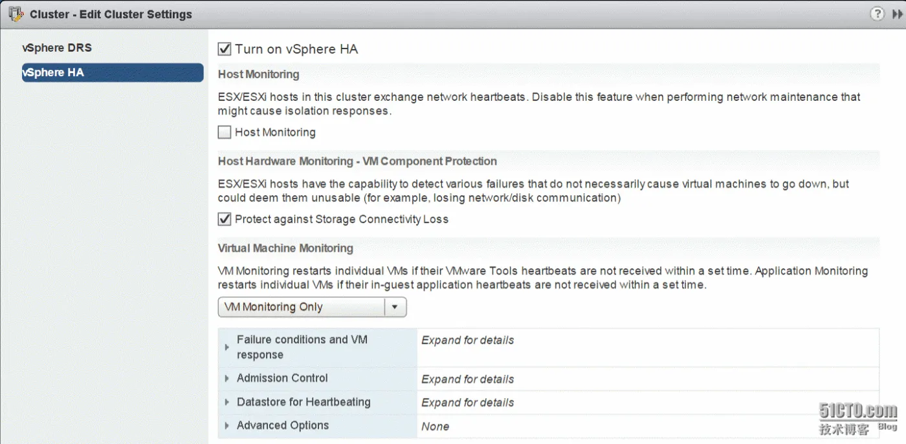Viewport: 906px width, 444px height.
Task: Click the Virtual Machine Monitoring section header
Action: (x=285, y=248)
